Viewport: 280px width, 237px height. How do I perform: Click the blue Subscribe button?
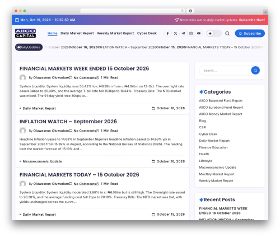[x=250, y=34]
